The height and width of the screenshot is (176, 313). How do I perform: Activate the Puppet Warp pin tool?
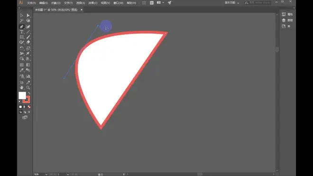(x=28, y=54)
